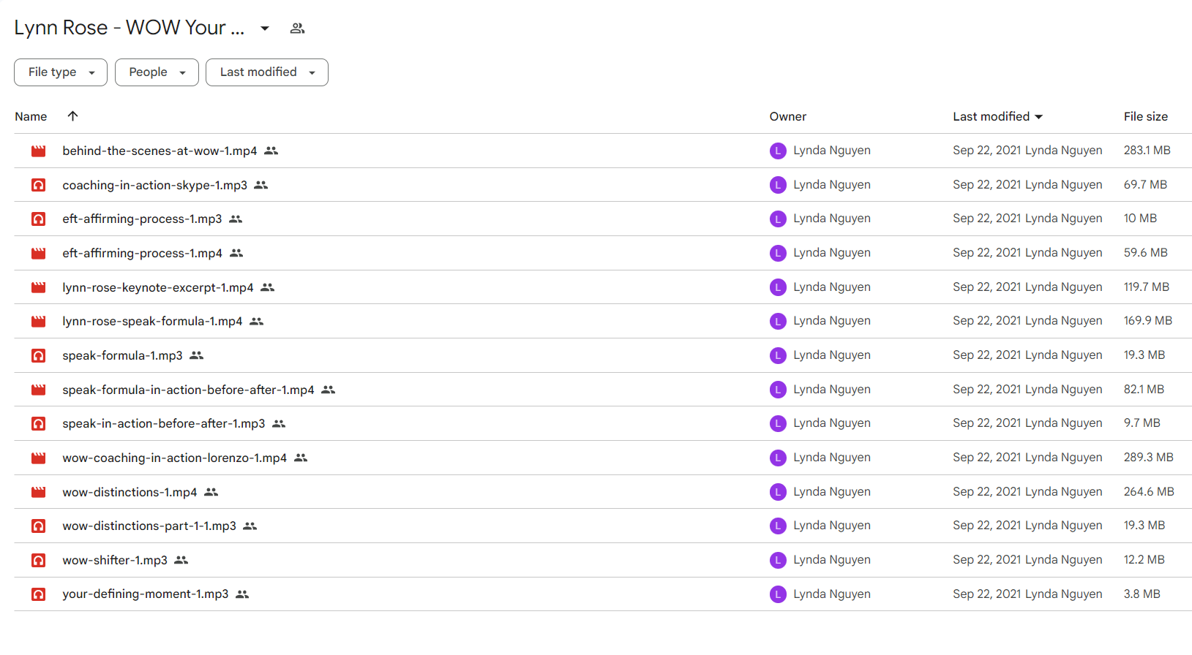Click the 3.8 MB file size value
1192x655 pixels.
1142,594
